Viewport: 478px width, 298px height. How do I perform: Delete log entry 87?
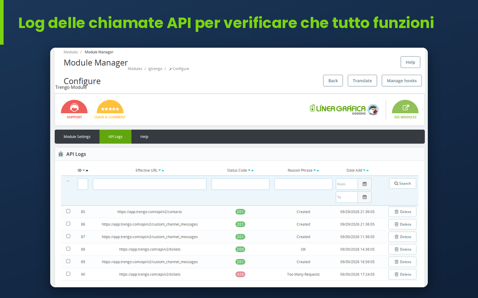(x=402, y=237)
